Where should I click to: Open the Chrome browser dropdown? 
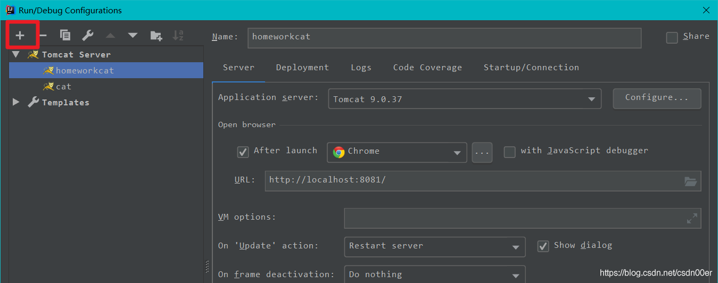pos(398,152)
